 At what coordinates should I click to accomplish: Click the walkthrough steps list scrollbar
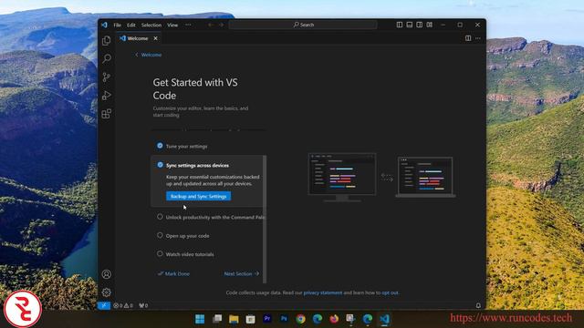point(265,220)
